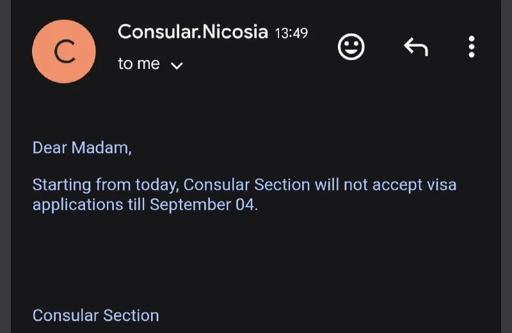The image size is (512, 333).
Task: Click the gray strip right of the email
Action: coord(506,166)
